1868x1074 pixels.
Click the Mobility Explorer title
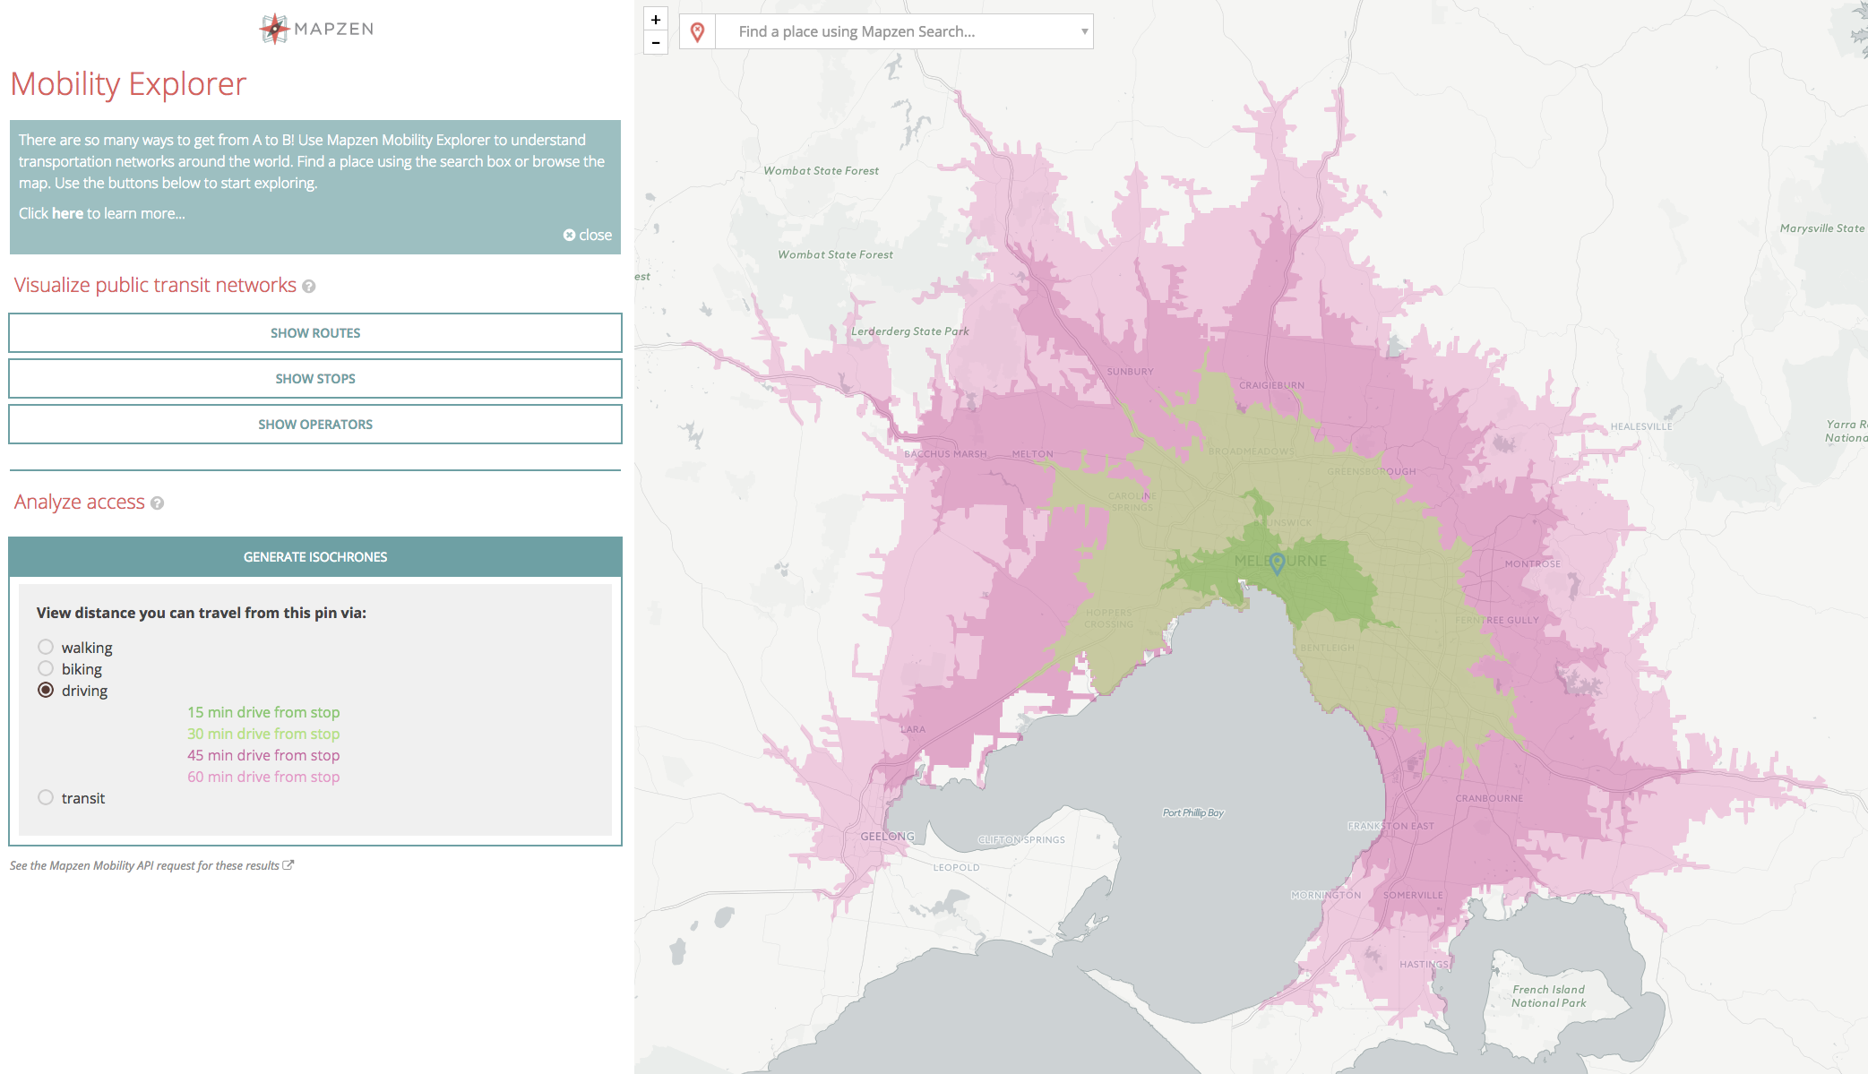click(128, 84)
